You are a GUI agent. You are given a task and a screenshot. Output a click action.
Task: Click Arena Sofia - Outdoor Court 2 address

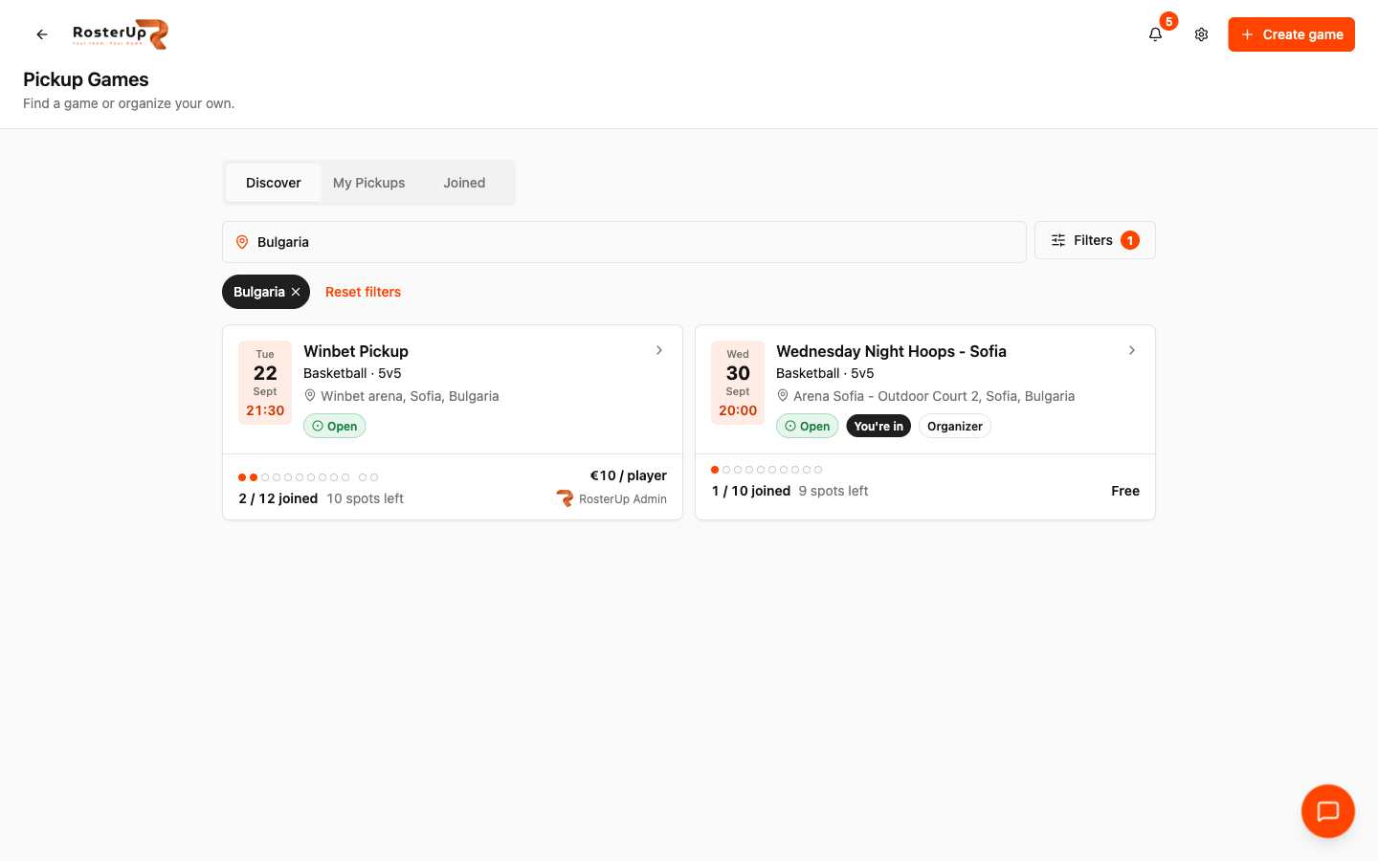[934, 396]
